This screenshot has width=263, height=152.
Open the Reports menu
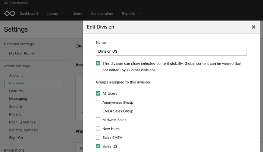point(128,13)
